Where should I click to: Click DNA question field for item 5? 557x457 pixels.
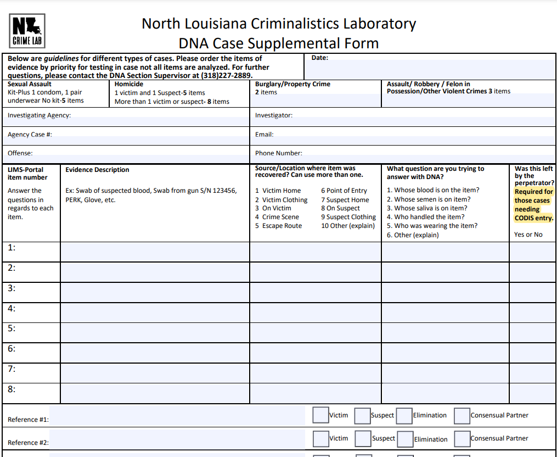tap(446, 333)
